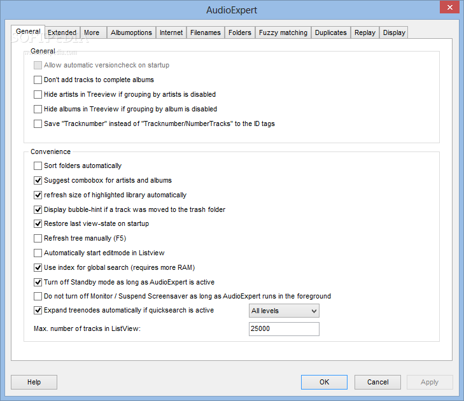Close the AudioExpert dialog
Screen dimensions: 464x401
(x=449, y=8)
